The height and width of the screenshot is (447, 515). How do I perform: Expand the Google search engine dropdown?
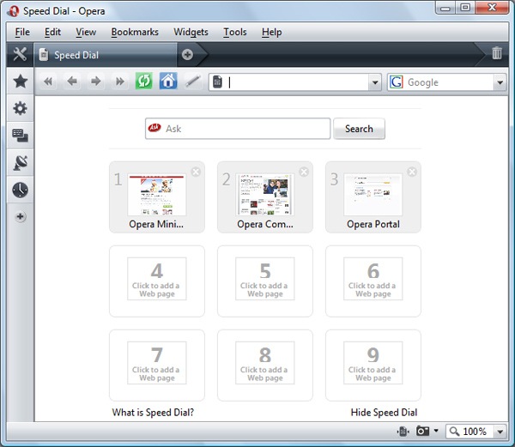coord(500,82)
